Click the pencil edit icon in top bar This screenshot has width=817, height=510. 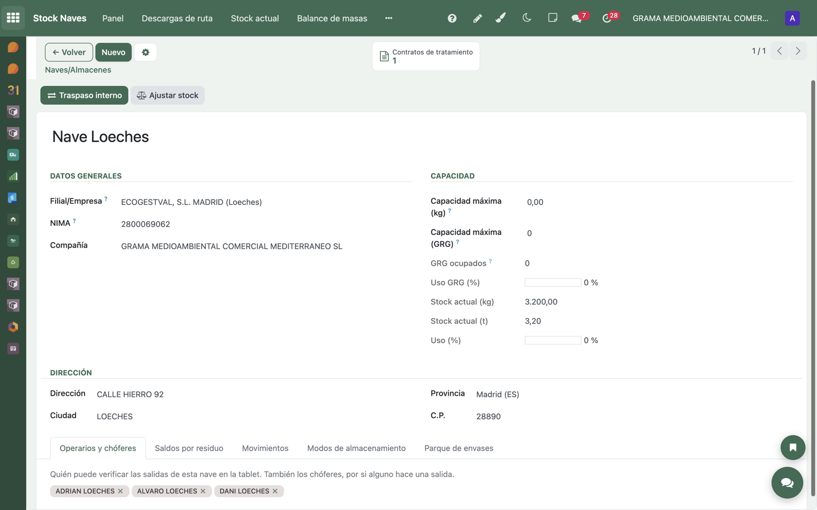477,18
